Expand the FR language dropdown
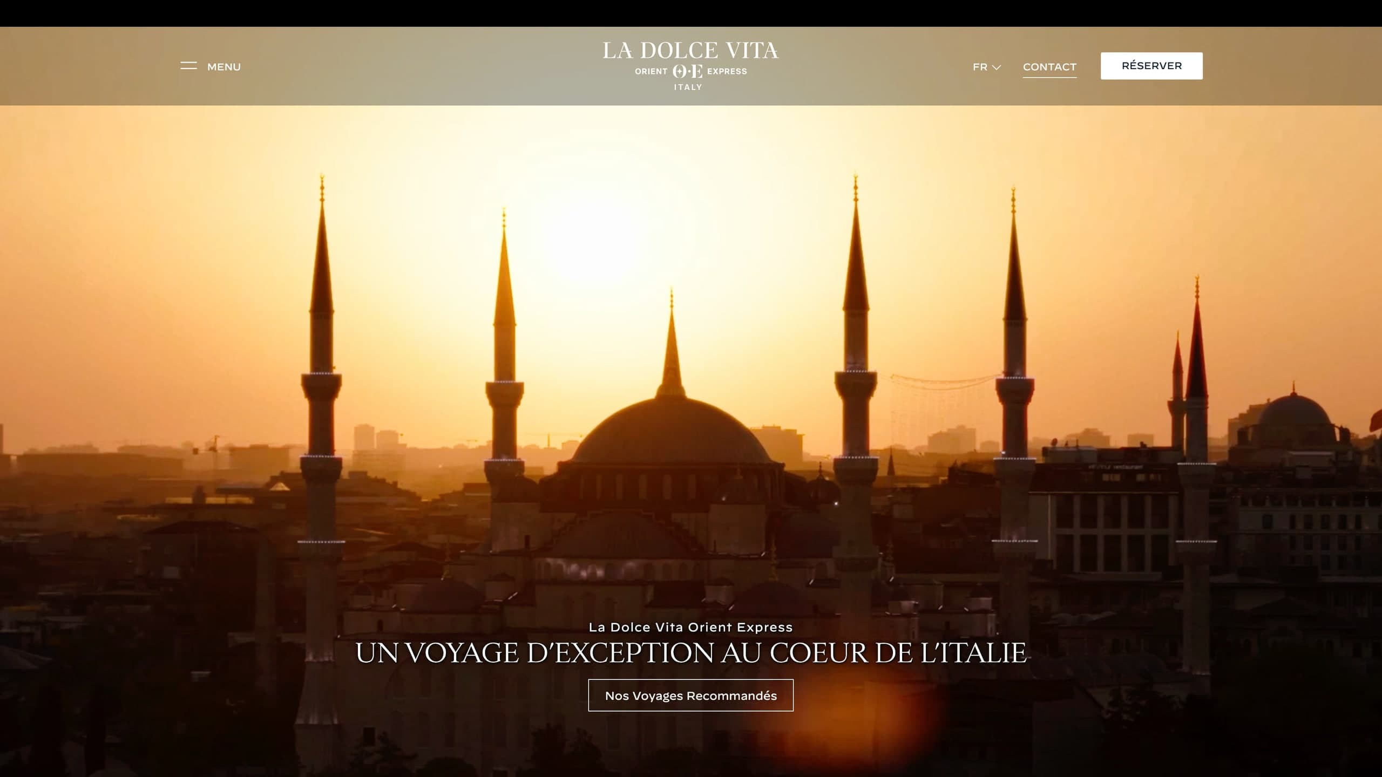 pos(987,67)
